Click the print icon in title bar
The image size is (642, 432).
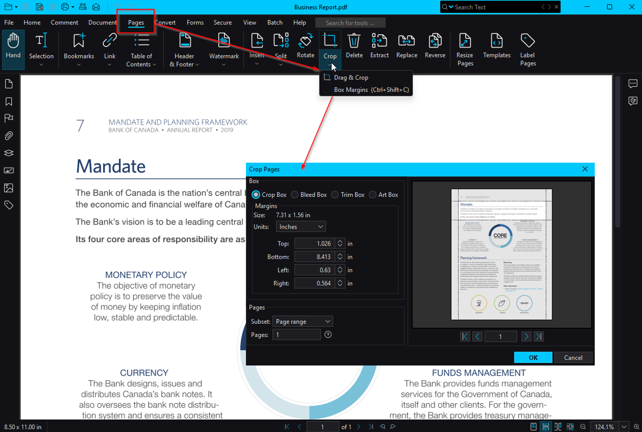coord(65,7)
